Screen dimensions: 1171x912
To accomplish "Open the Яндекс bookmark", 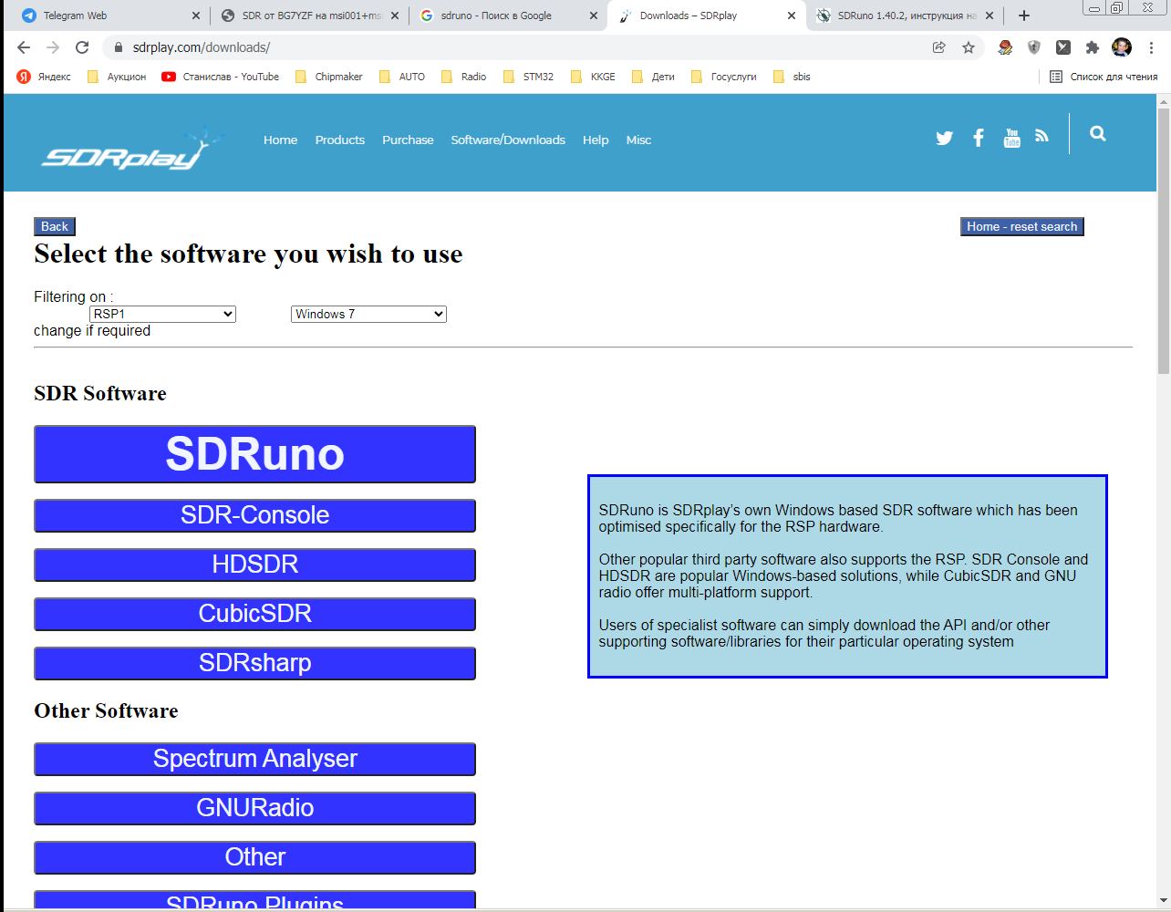I will click(44, 77).
